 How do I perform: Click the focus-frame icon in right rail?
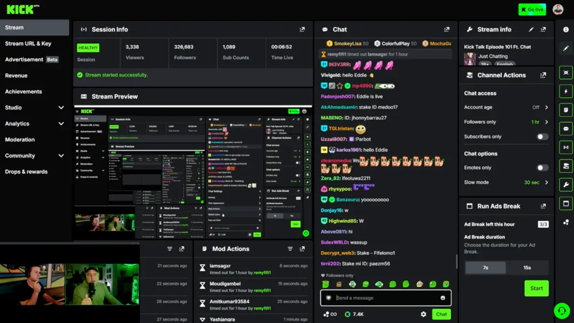point(566,73)
